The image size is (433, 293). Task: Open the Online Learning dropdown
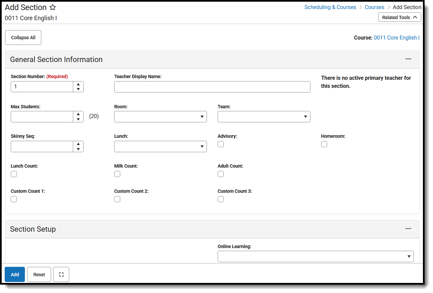coord(409,256)
